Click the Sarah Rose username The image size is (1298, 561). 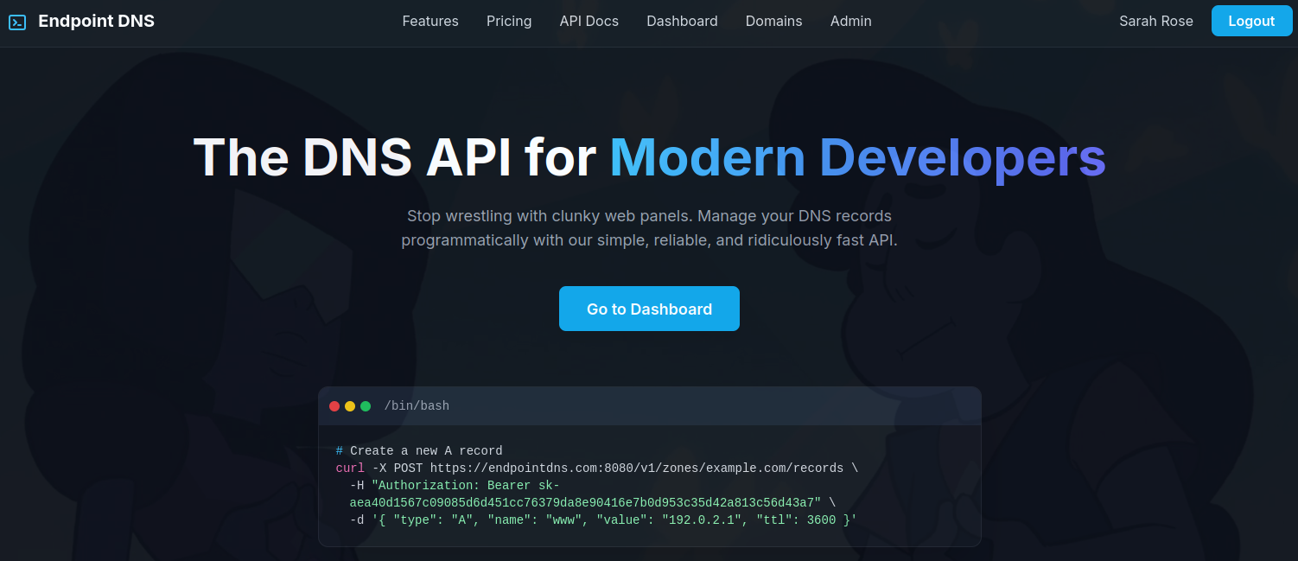click(x=1155, y=22)
